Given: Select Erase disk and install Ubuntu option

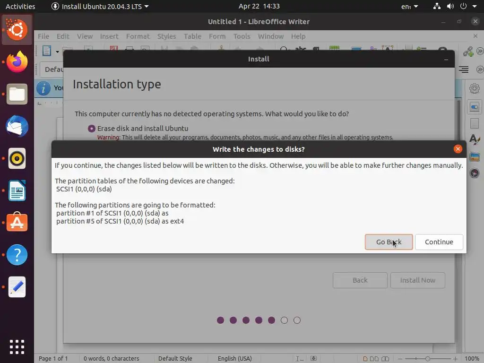Looking at the screenshot, I should click(x=91, y=129).
